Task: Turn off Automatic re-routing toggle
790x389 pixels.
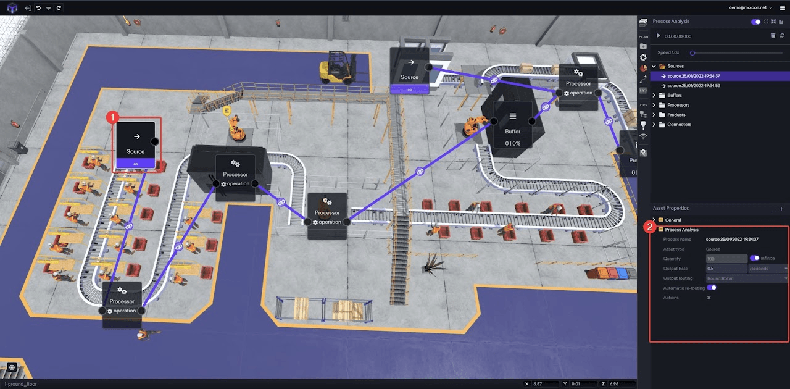Action: [712, 288]
